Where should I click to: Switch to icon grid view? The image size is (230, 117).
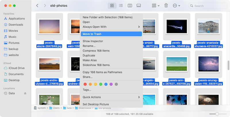(112, 5)
